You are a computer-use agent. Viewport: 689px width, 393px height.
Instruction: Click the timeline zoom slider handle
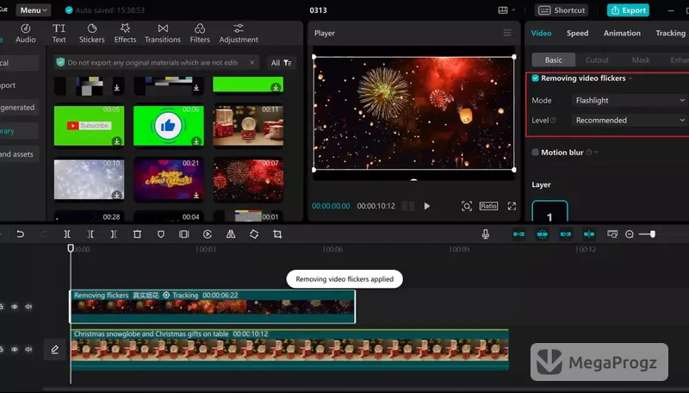tap(653, 234)
